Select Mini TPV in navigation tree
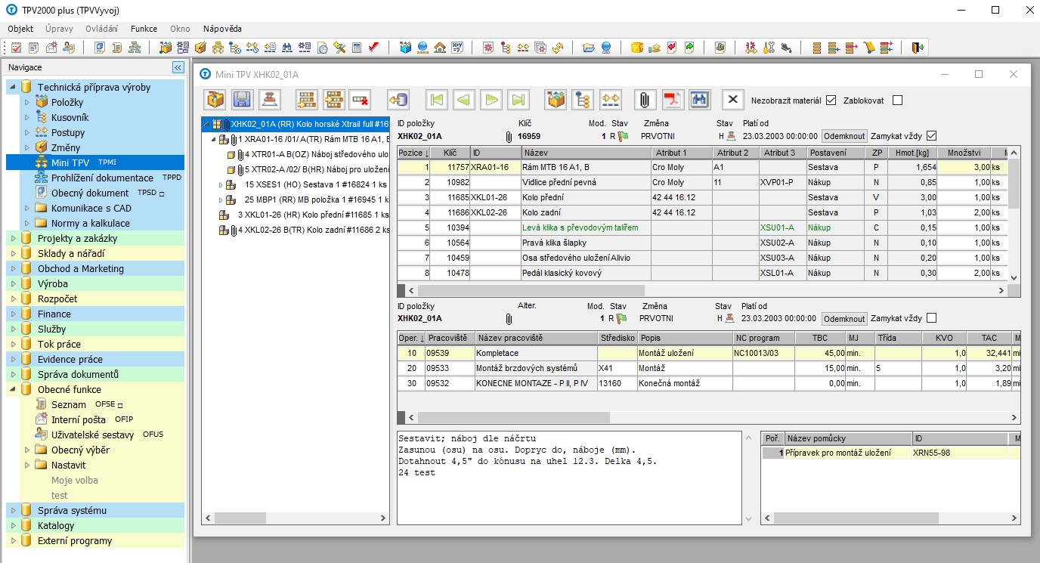Screen dimensions: 1040x563 (70, 162)
